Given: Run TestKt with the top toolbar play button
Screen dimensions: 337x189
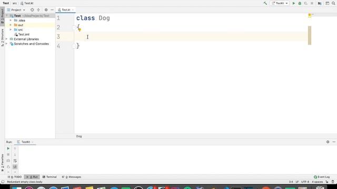Looking at the screenshot, I should [294, 3].
